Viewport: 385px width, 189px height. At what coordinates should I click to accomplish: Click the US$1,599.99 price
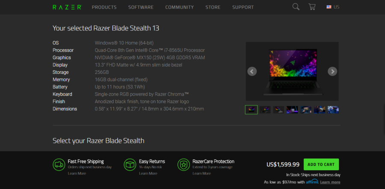(283, 165)
